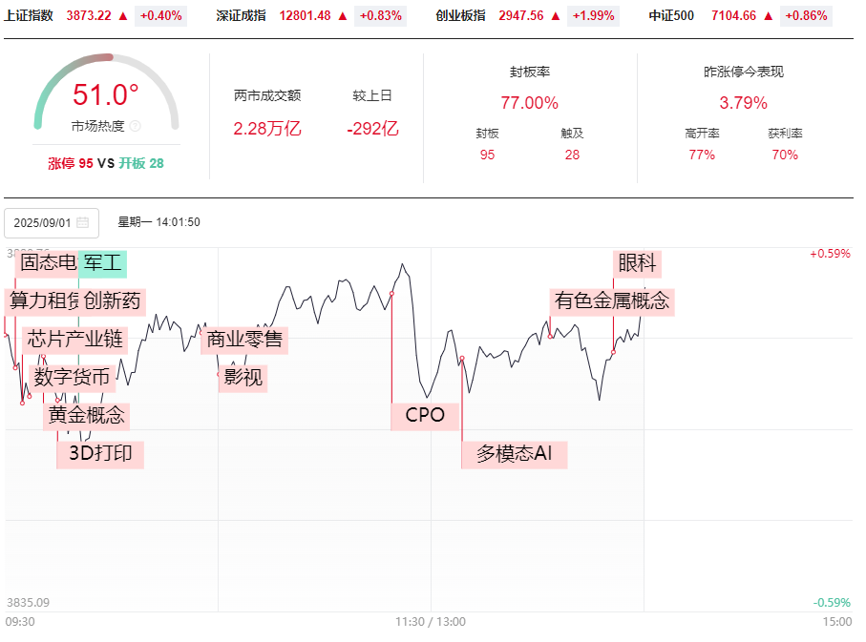Select the 眼科 sector tag
The width and height of the screenshot is (866, 642).
[x=637, y=263]
